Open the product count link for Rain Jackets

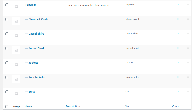[177, 77]
